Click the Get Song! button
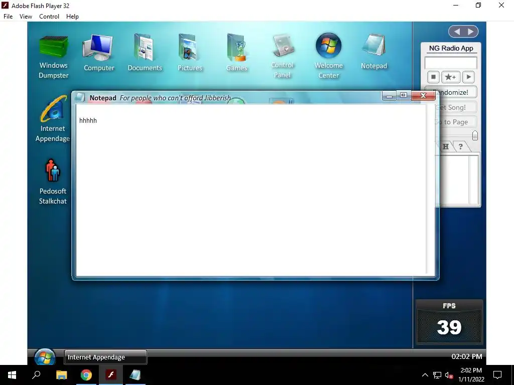 pos(456,107)
